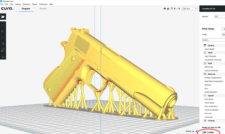225x134 pixels.
Task: Click the top camera view cube icon
Action: coord(172,9)
